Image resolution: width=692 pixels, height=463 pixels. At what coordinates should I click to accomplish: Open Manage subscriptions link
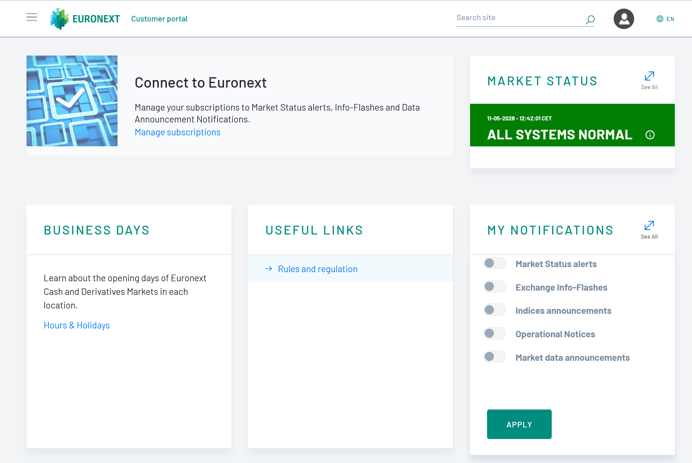coord(178,132)
